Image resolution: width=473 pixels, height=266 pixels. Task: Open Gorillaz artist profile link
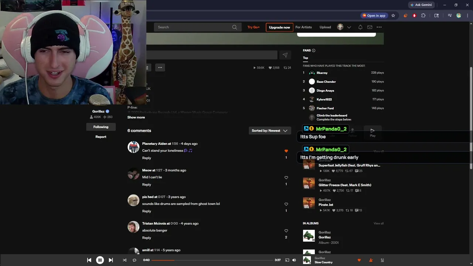[x=98, y=112]
